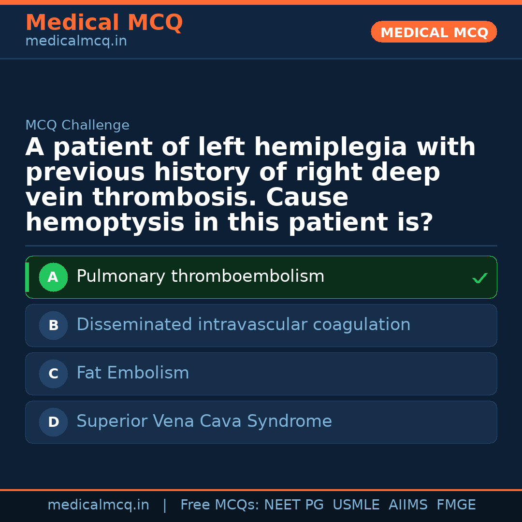Pick the Fat Embolism answer text
The image size is (522, 522).
point(132,373)
